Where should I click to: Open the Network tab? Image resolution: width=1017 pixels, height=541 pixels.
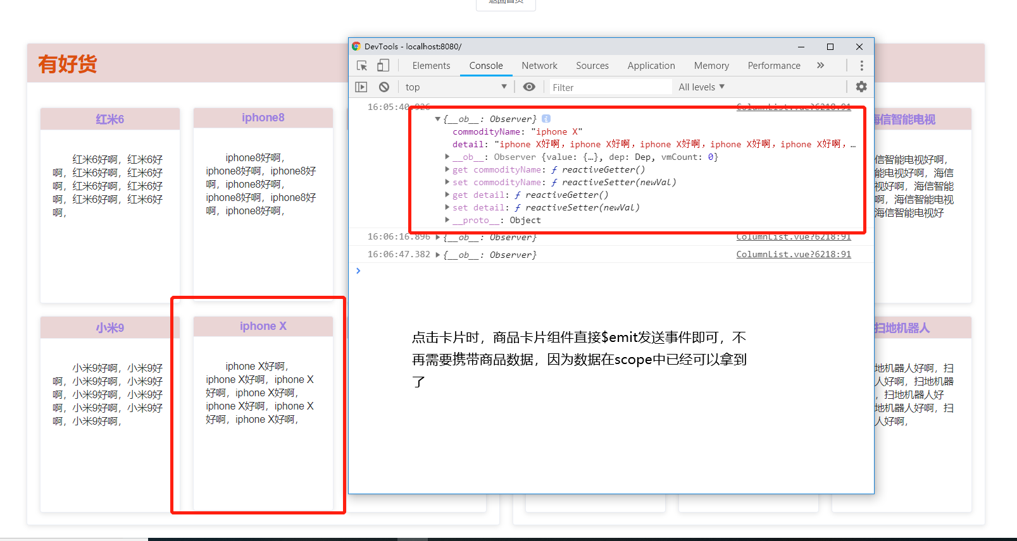click(539, 66)
